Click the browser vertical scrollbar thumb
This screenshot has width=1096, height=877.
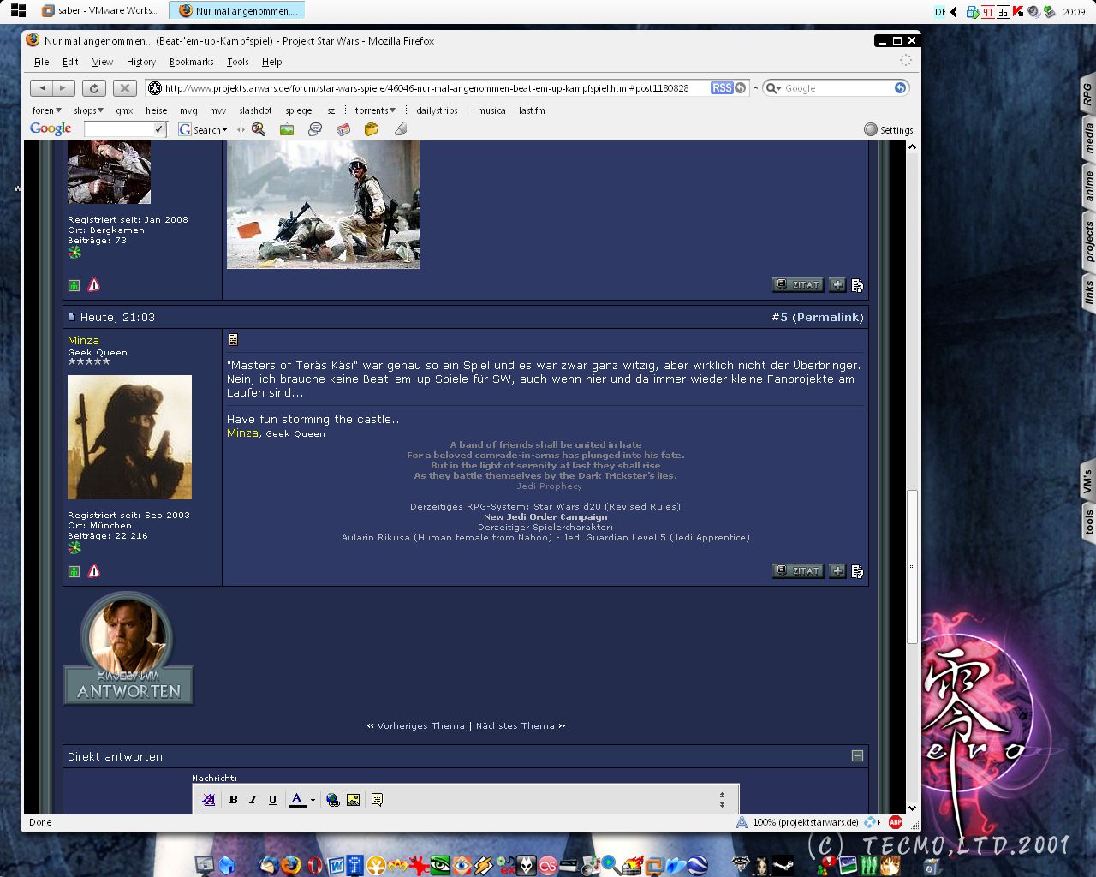912,566
